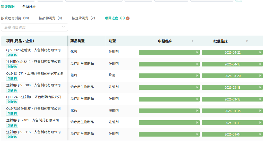263x143 pixels.
Task: Click arrow icon on QLS-7320 申报临床 bar
Action: pos(197,52)
